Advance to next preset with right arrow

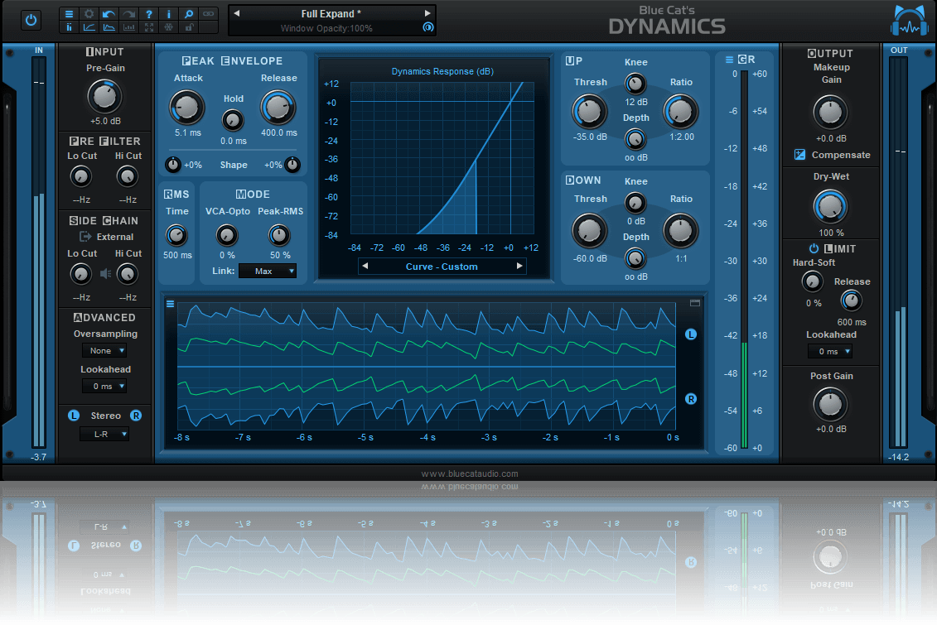(x=427, y=13)
